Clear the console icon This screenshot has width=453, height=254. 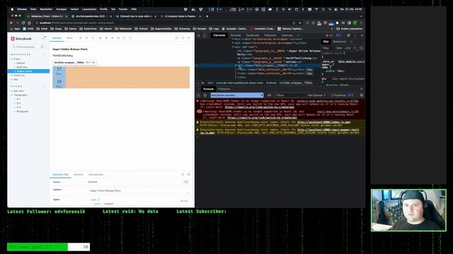tap(205, 95)
